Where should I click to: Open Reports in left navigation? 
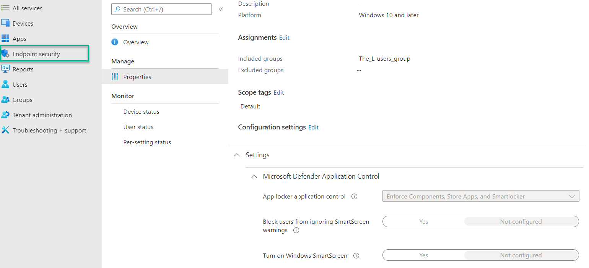coord(23,69)
